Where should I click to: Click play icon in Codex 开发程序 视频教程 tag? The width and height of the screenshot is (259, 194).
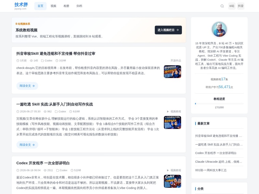click(x=168, y=170)
